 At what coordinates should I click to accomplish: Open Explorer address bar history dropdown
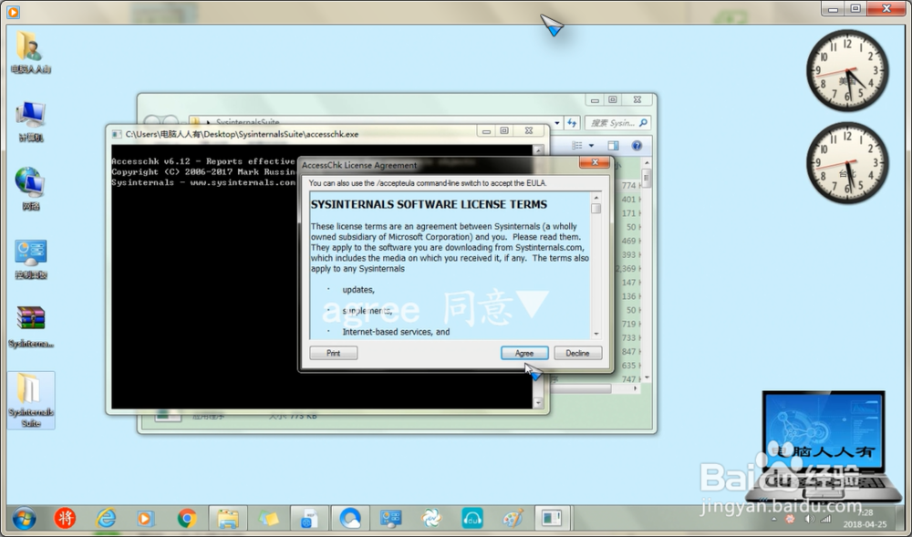point(557,123)
